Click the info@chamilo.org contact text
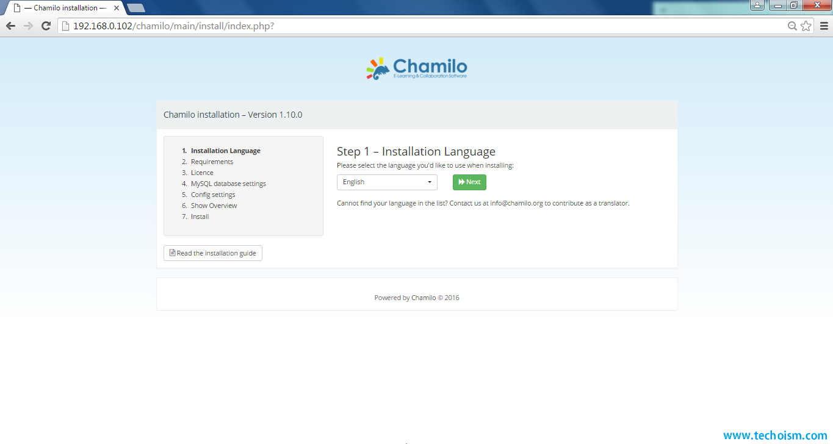Screen dimensions: 833x444 (516, 203)
